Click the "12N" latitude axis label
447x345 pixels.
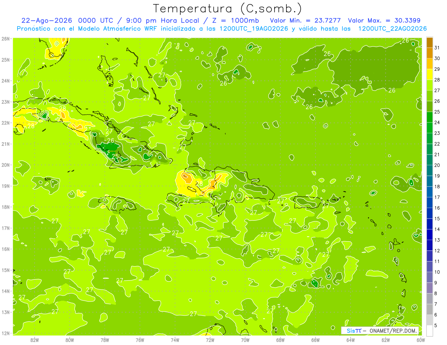pos(6,333)
